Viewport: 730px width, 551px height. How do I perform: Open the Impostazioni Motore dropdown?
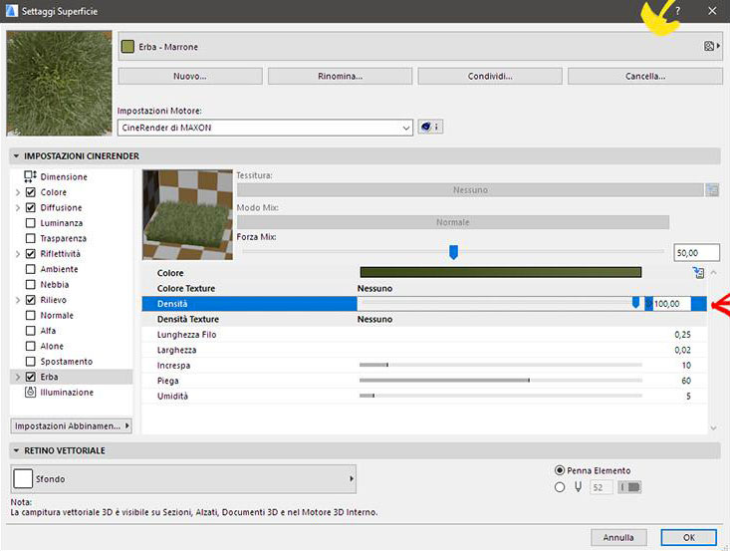(x=264, y=128)
